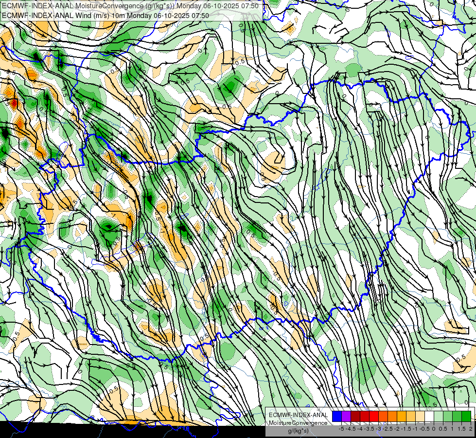Select the pure white legend swatch
This screenshot has width=476, height=438.
tap(429, 416)
